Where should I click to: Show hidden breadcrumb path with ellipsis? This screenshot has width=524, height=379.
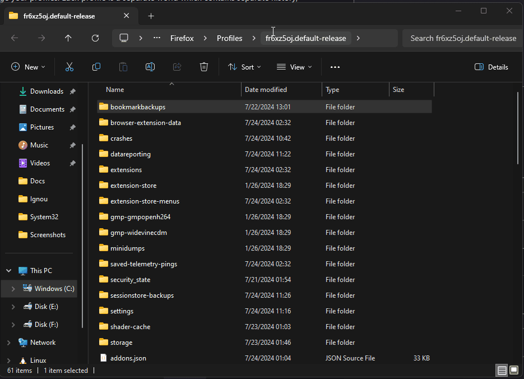157,38
